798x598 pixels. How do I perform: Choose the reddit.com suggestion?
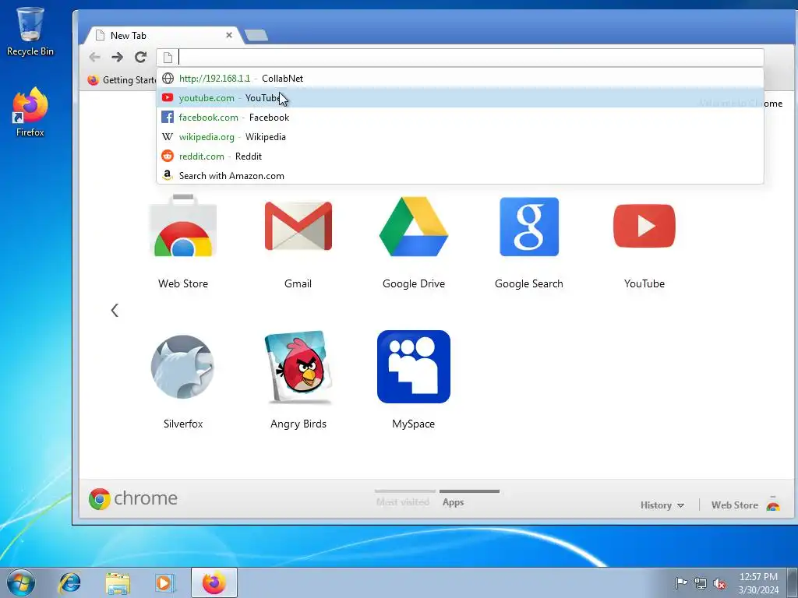[460, 156]
